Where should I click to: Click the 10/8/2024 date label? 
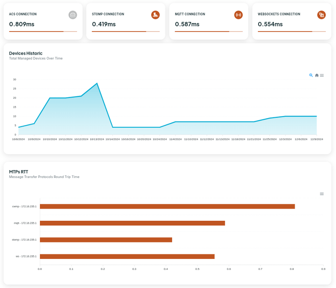[18, 139]
